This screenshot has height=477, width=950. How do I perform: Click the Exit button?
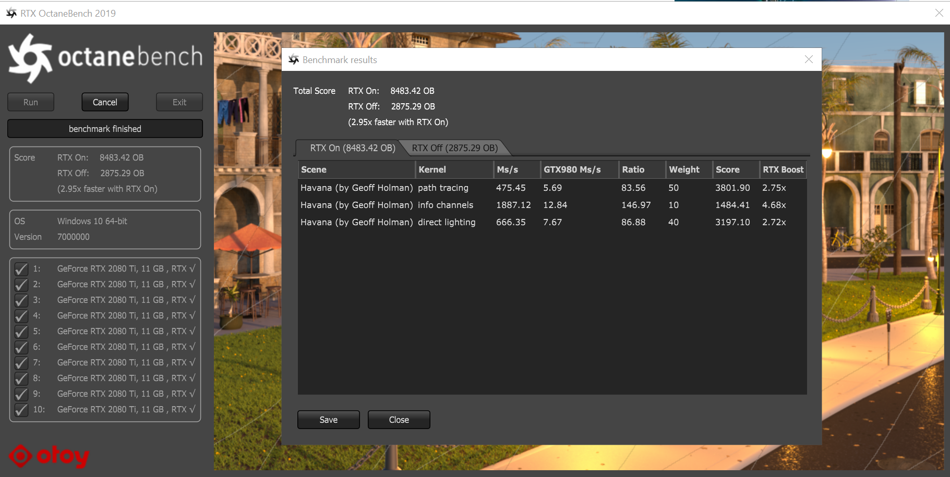pos(179,102)
